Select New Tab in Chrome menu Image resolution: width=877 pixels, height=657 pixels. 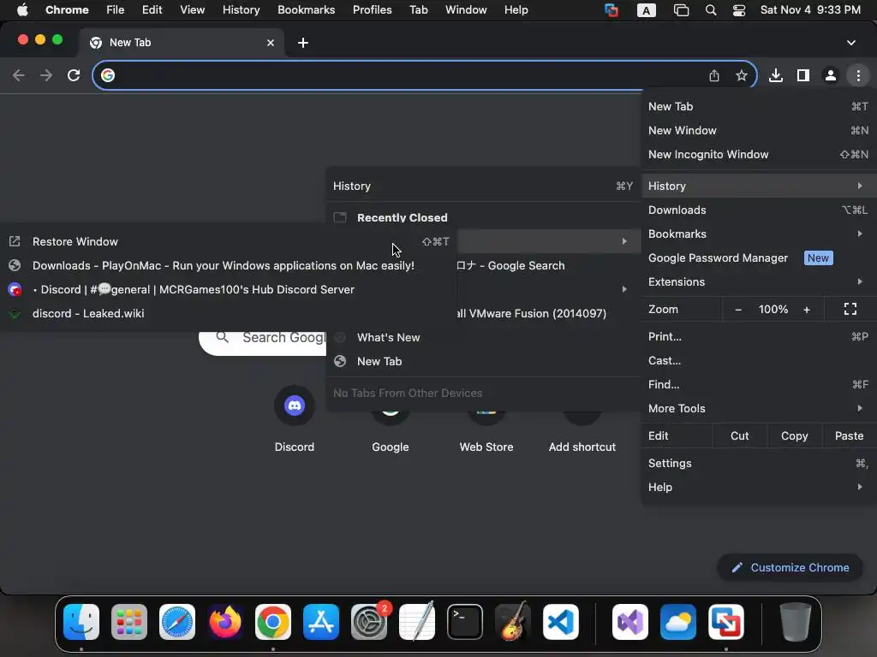758,107
